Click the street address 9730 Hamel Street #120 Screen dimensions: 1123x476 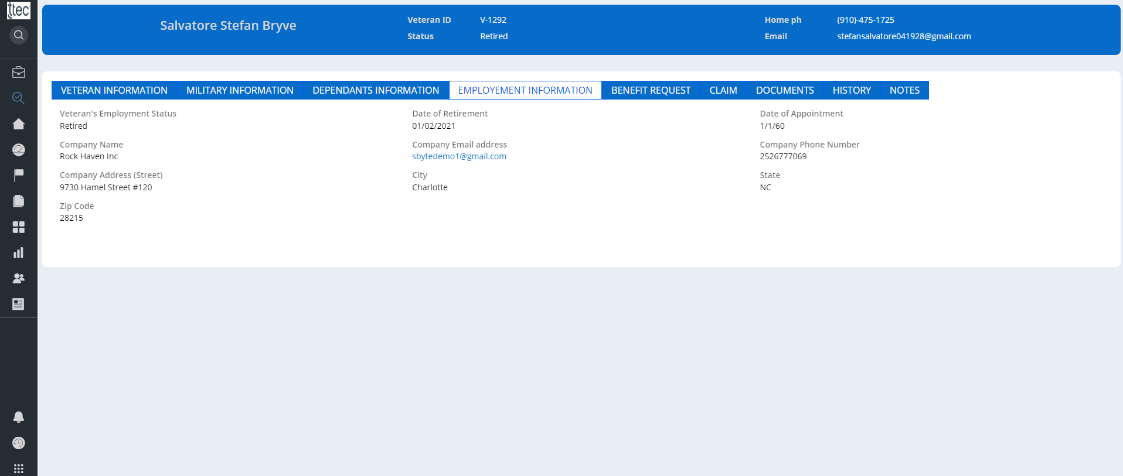106,187
